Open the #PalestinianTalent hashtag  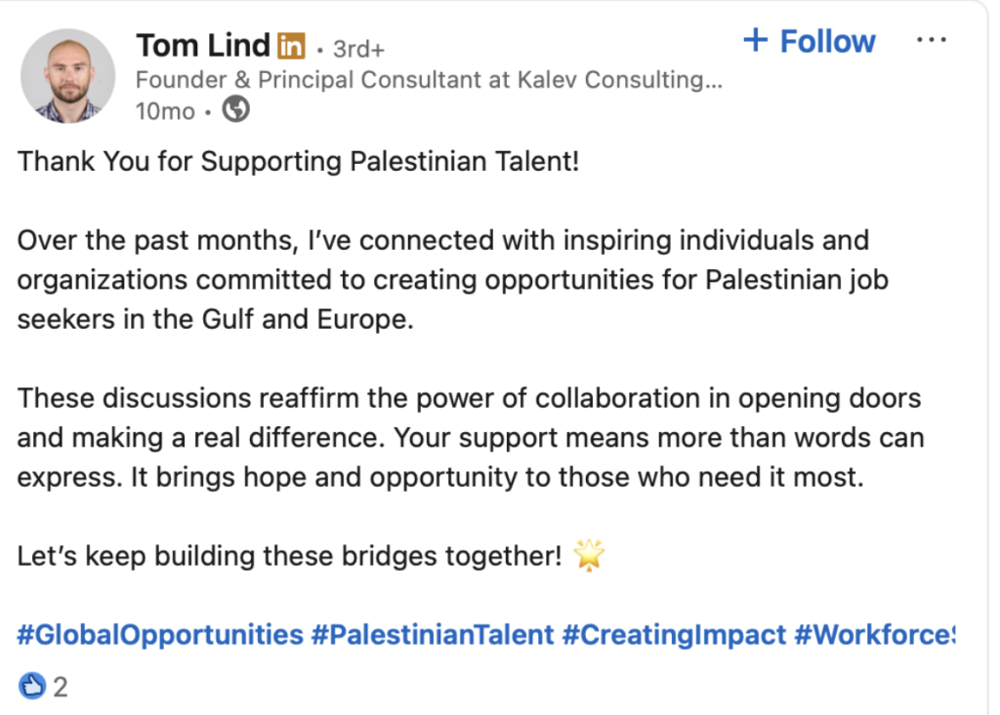point(433,635)
